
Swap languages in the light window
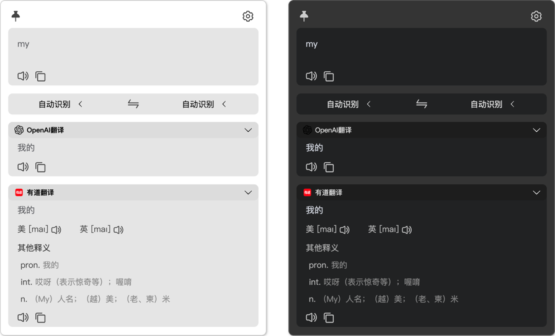(133, 104)
